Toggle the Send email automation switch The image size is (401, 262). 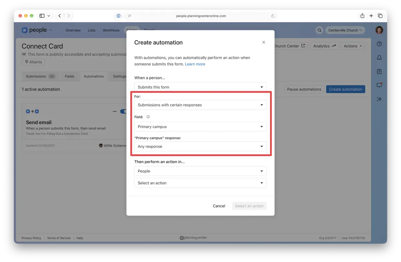[x=123, y=111]
